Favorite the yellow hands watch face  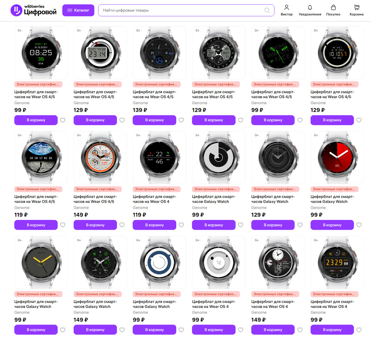tap(63, 330)
